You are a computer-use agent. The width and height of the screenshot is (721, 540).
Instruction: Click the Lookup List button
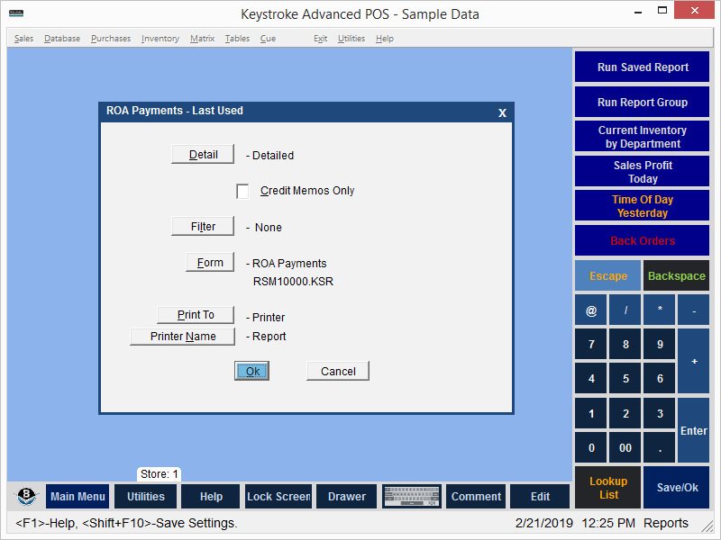click(x=607, y=488)
